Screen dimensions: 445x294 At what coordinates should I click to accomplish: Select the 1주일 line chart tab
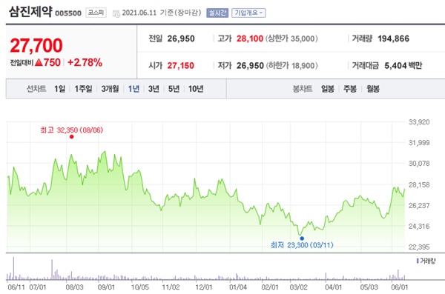(83, 89)
